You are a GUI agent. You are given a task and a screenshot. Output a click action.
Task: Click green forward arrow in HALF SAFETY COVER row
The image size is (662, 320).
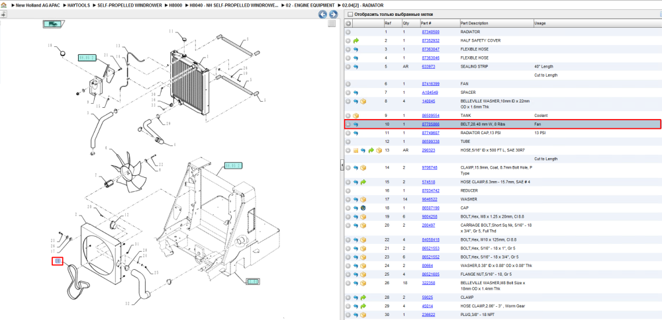click(356, 41)
